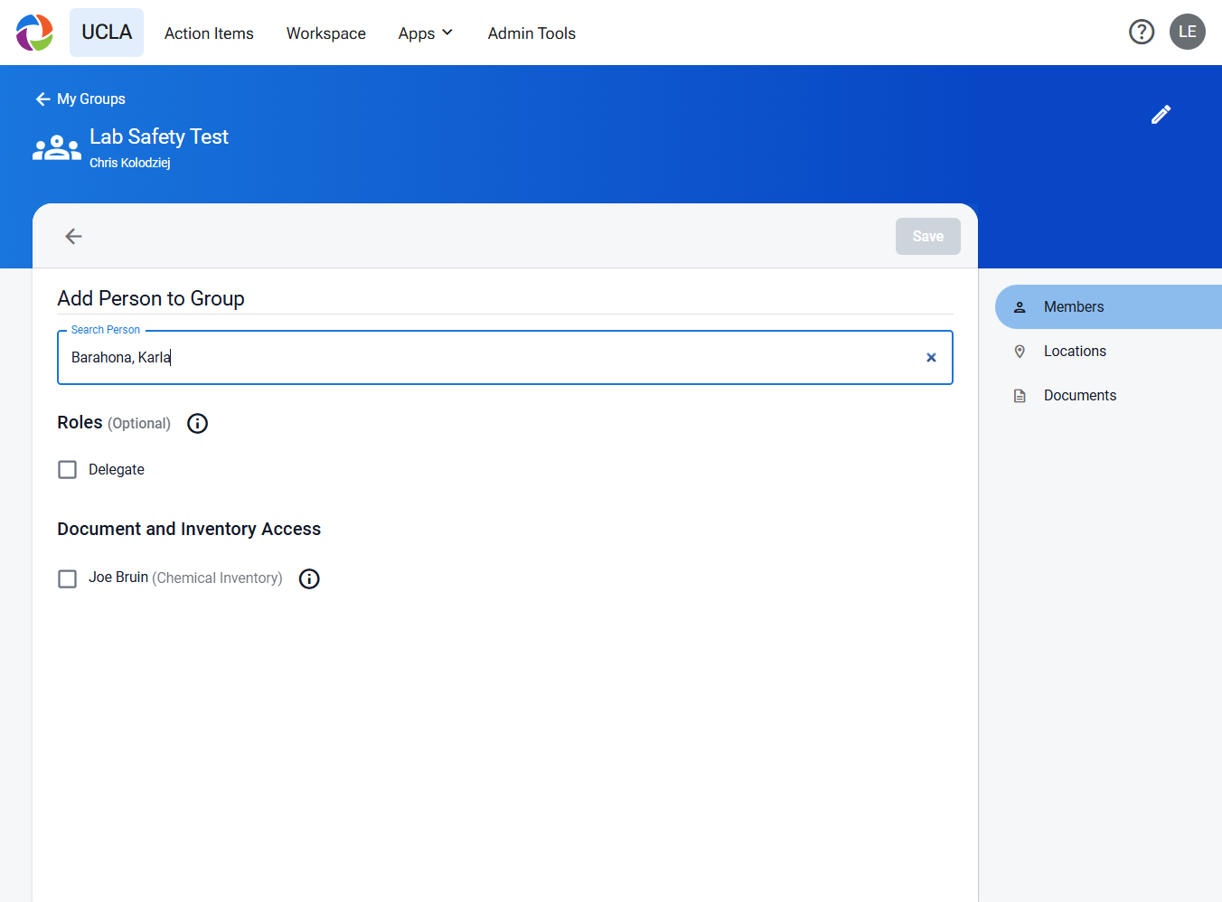Open the LE user avatar menu
Image resolution: width=1222 pixels, height=902 pixels.
click(1188, 32)
